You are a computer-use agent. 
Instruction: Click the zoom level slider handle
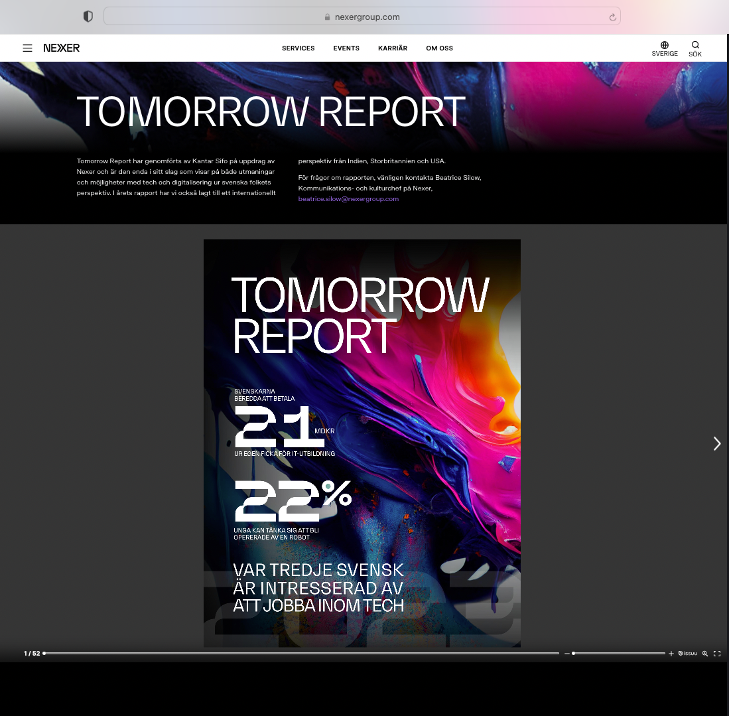click(573, 653)
